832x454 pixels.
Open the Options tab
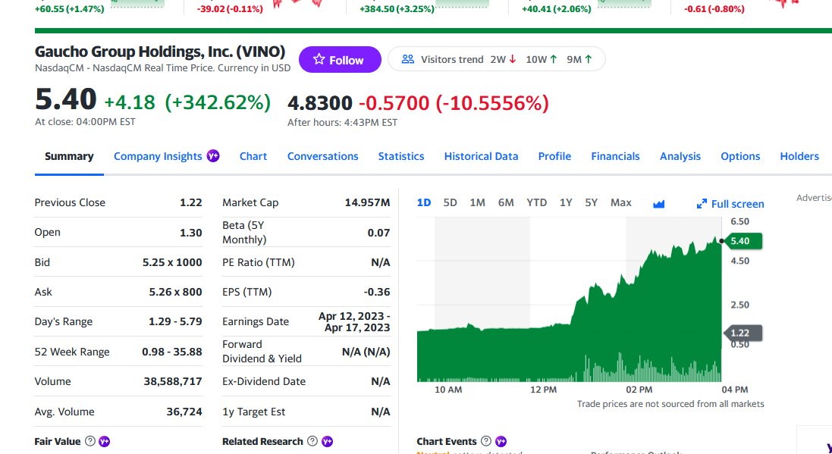[740, 156]
